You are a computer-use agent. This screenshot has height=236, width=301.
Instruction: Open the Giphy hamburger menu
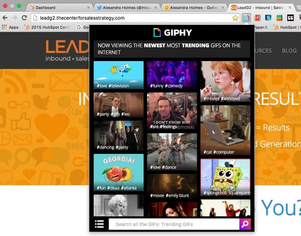click(x=99, y=224)
